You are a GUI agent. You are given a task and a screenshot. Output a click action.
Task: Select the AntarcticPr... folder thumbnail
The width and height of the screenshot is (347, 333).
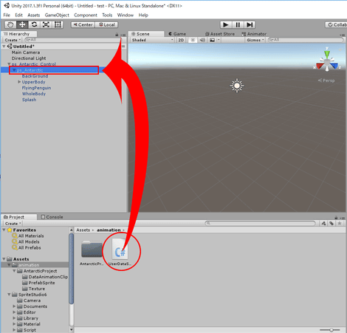(x=92, y=253)
